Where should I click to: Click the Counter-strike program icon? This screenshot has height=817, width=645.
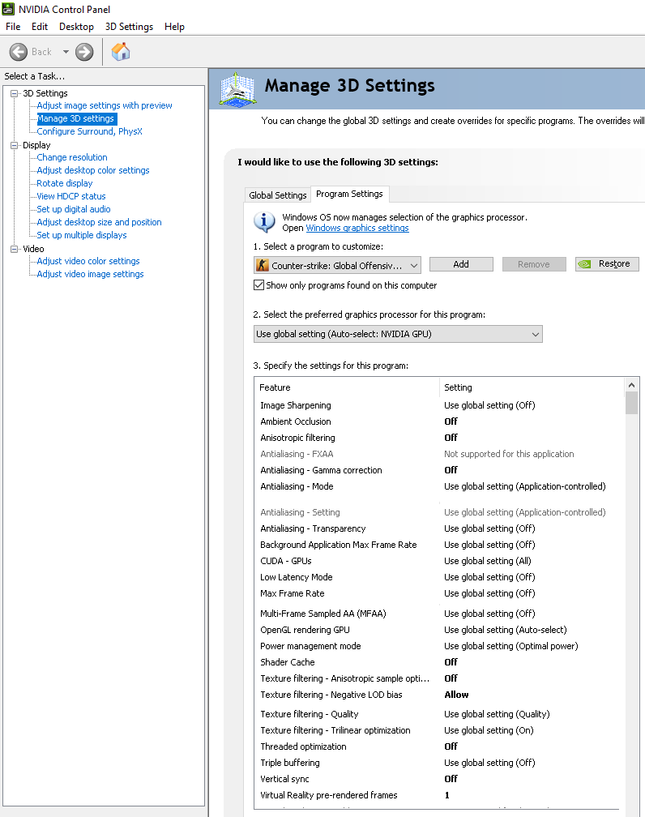(x=262, y=265)
